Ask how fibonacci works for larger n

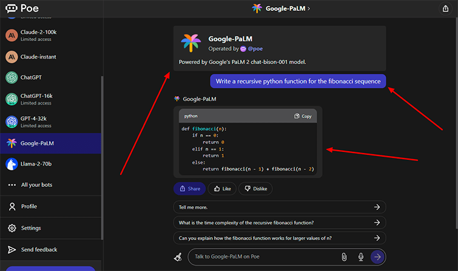[280, 238]
